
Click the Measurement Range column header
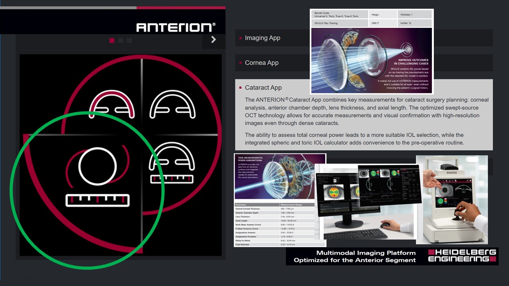pos(297,205)
